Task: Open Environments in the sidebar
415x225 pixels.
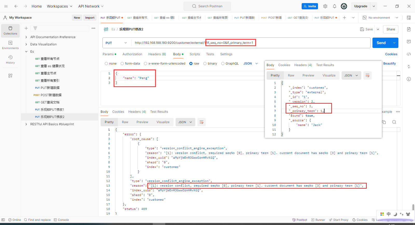Action: [x=10, y=45]
